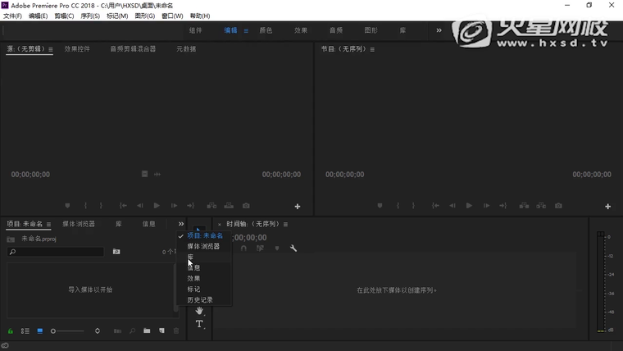Image resolution: width=623 pixels, height=351 pixels.
Task: Switch Project panel to list view
Action: point(25,330)
